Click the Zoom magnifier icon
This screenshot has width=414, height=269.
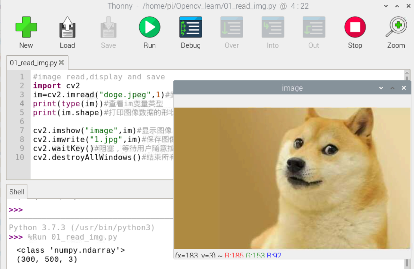(396, 27)
